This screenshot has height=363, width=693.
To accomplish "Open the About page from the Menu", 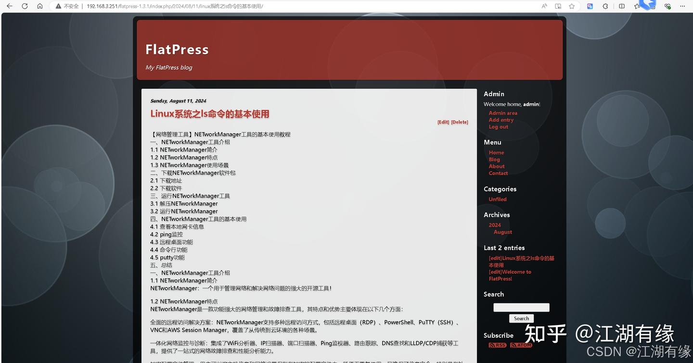I will 496,166.
